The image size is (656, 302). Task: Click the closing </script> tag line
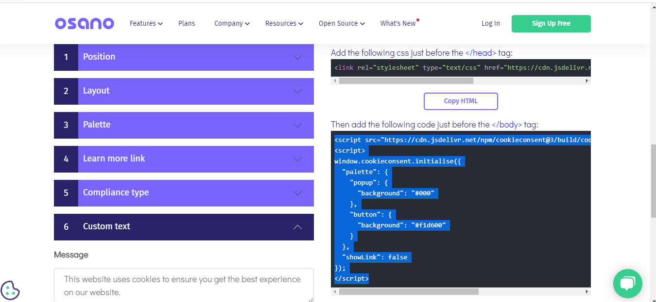[x=351, y=278]
